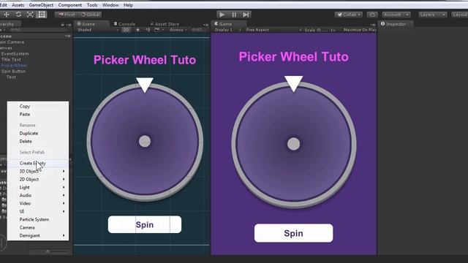Open the Collab dropdown
Image resolution: width=468 pixels, height=263 pixels.
click(349, 15)
